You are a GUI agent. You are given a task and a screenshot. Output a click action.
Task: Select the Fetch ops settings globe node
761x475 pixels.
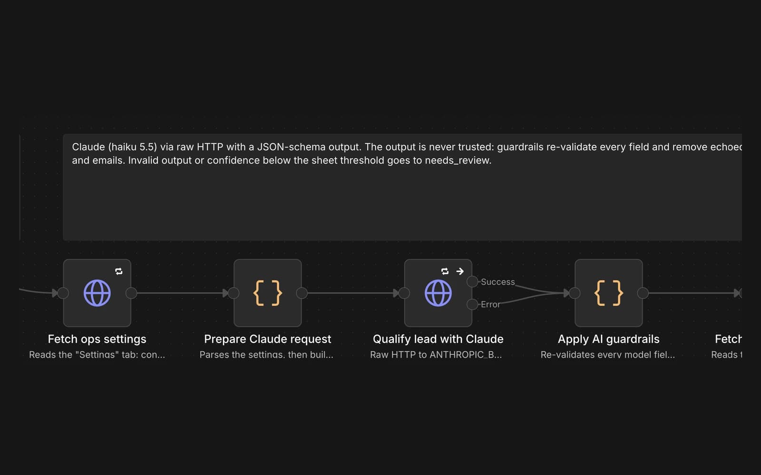coord(97,293)
